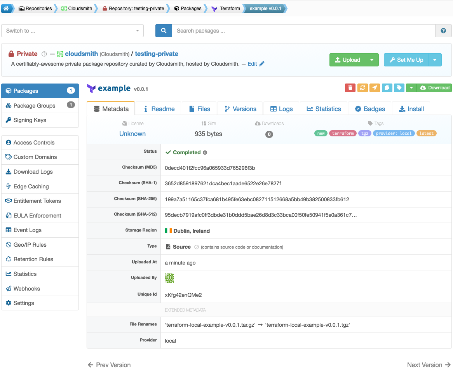
Task: Open the Versions tab
Action: point(240,109)
